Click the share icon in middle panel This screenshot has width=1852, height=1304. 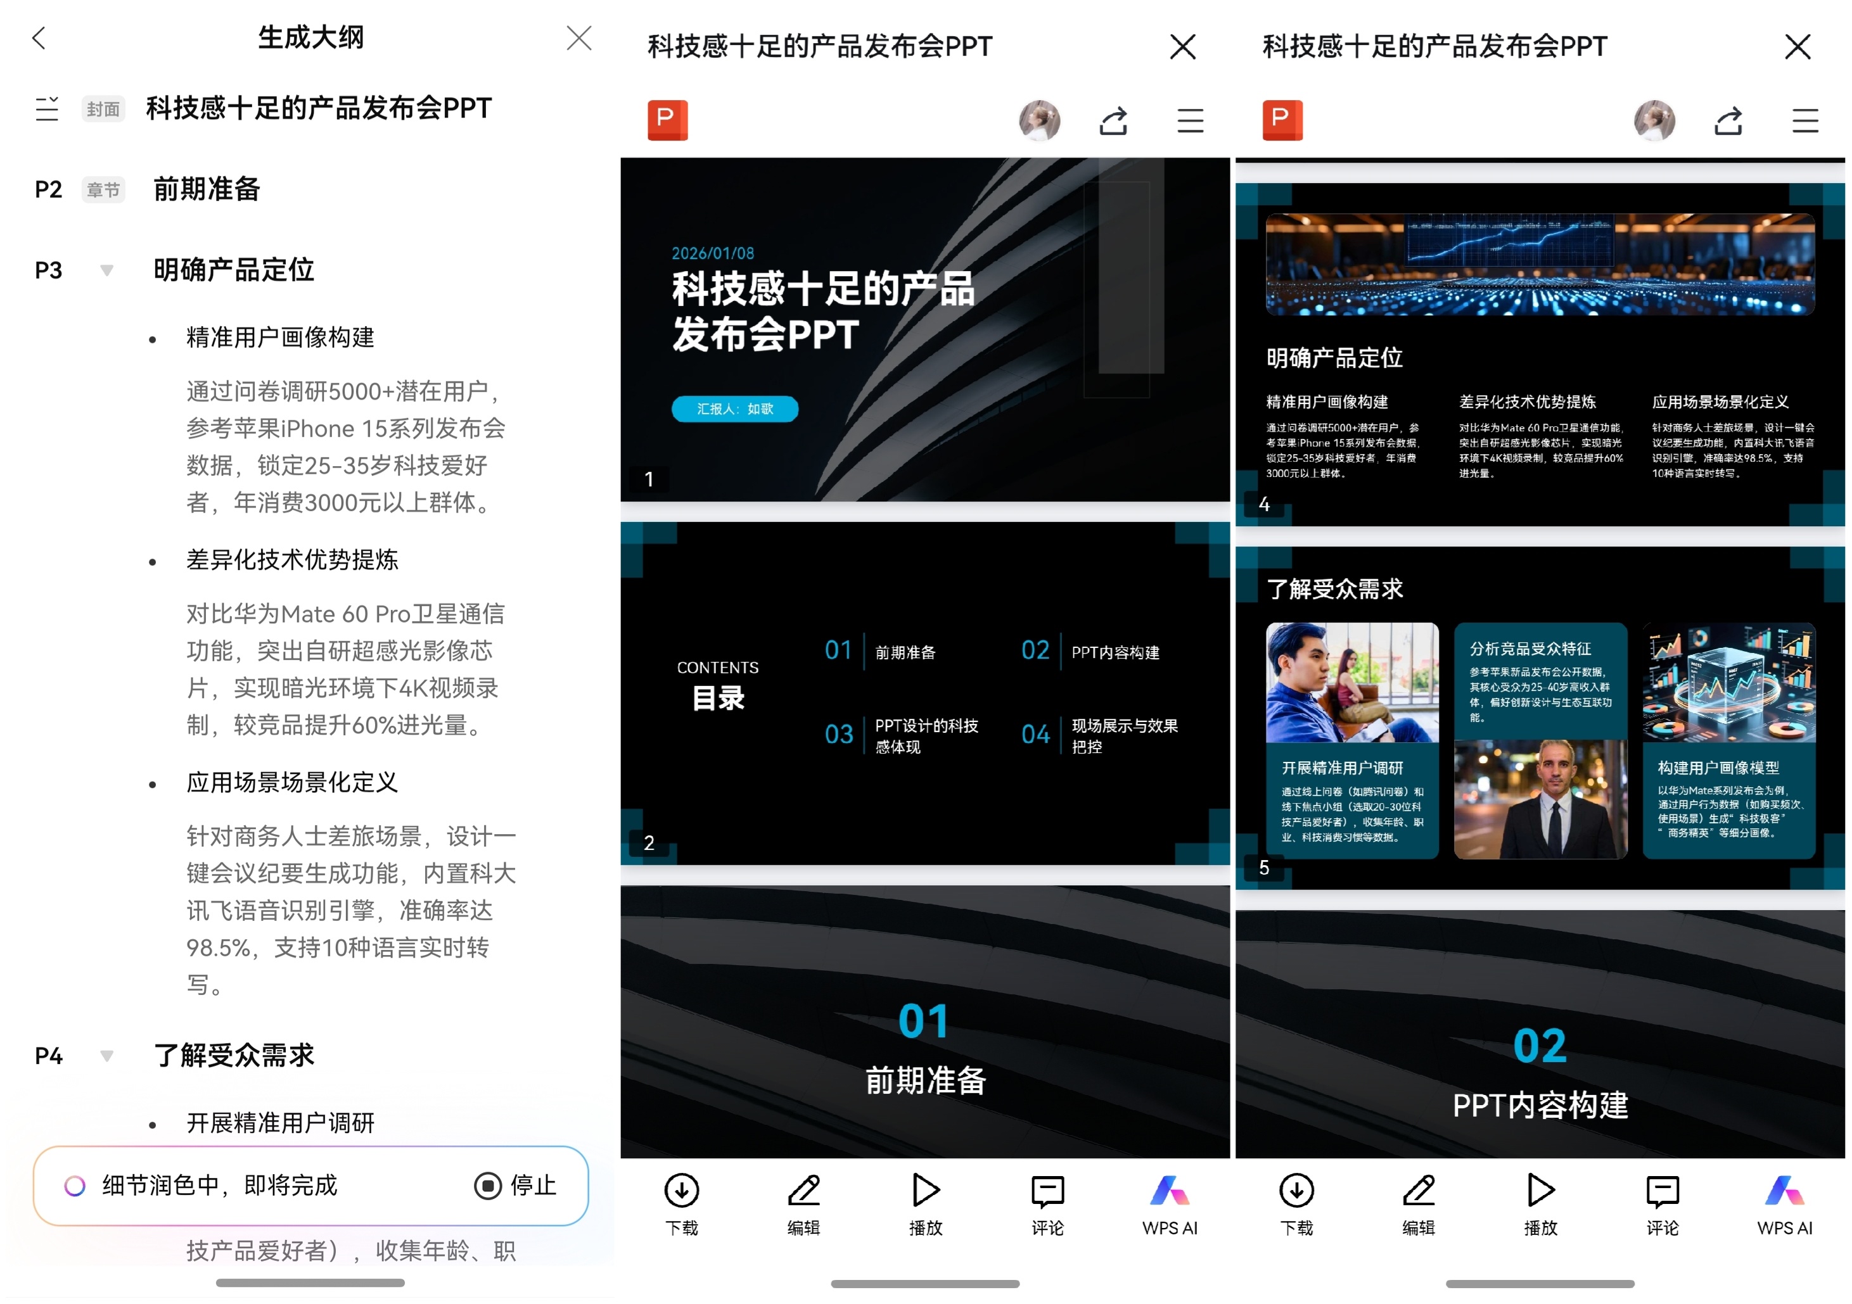(1113, 121)
